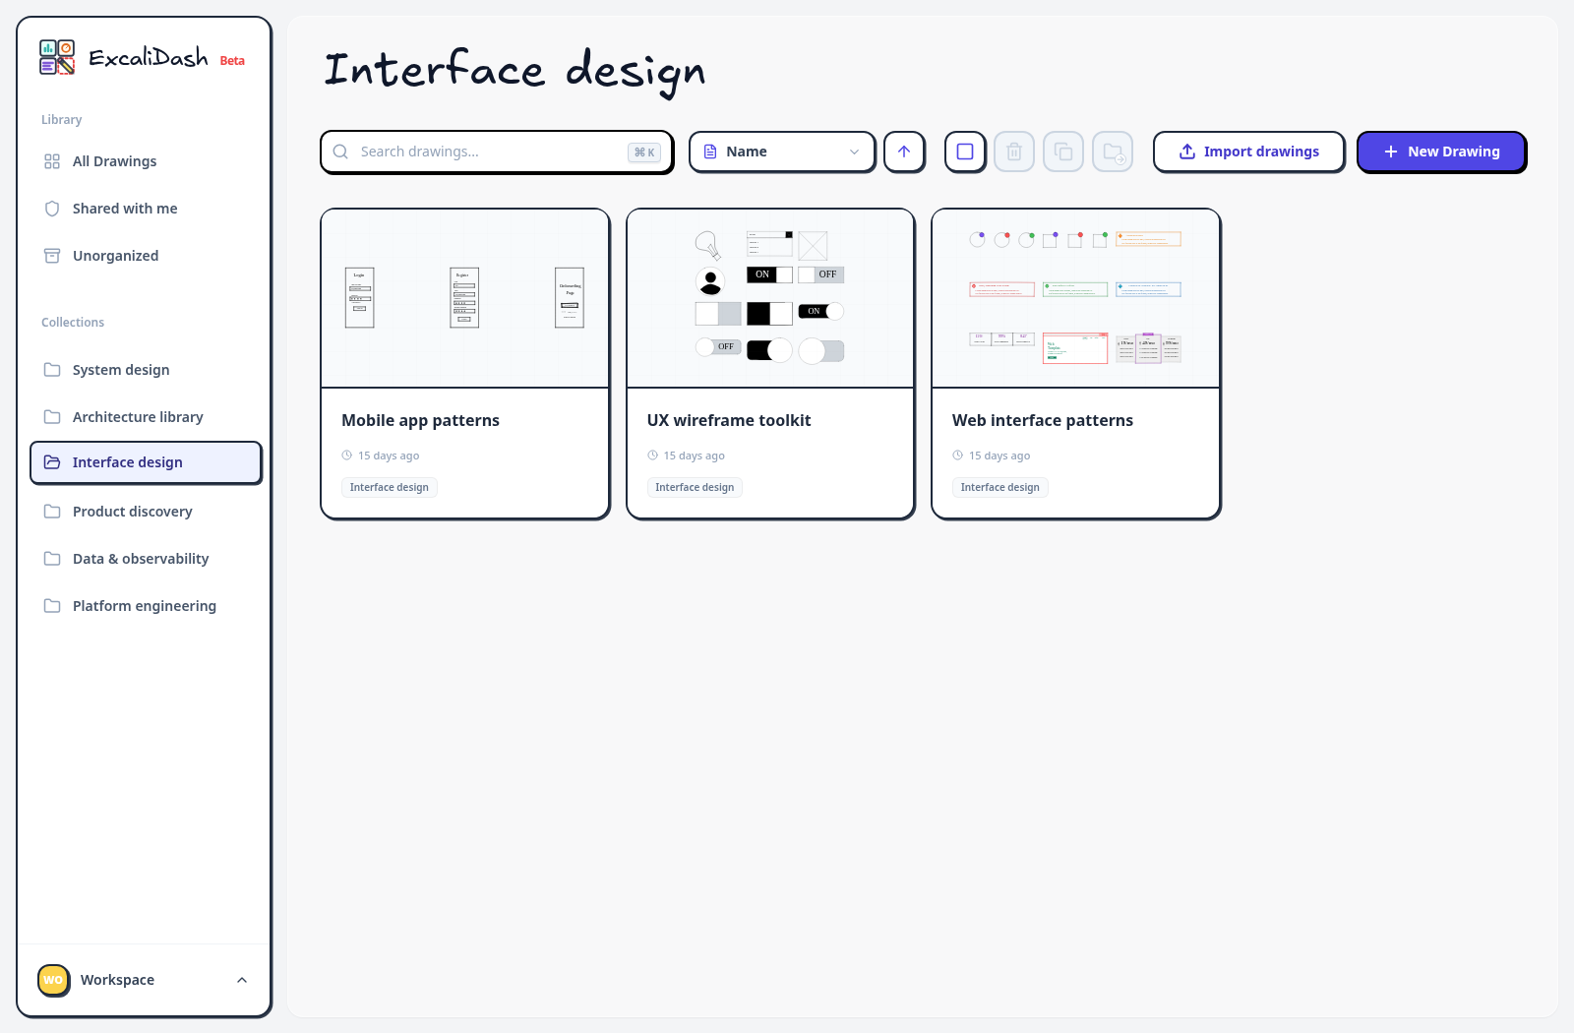Open the Name sort dropdown

point(782,152)
